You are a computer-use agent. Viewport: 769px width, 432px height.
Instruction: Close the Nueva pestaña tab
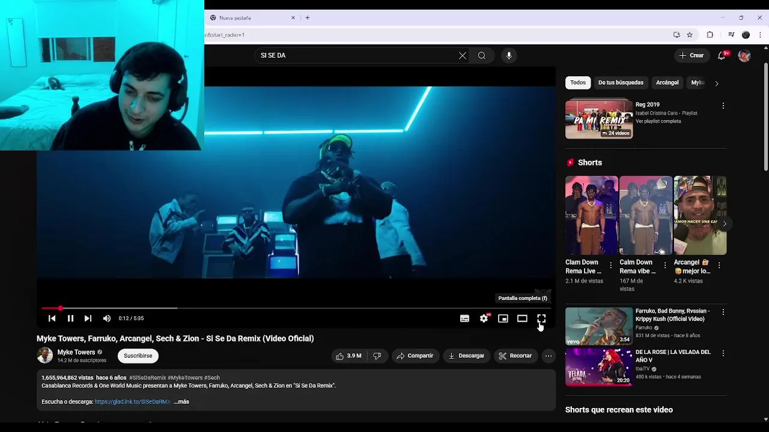pos(293,18)
